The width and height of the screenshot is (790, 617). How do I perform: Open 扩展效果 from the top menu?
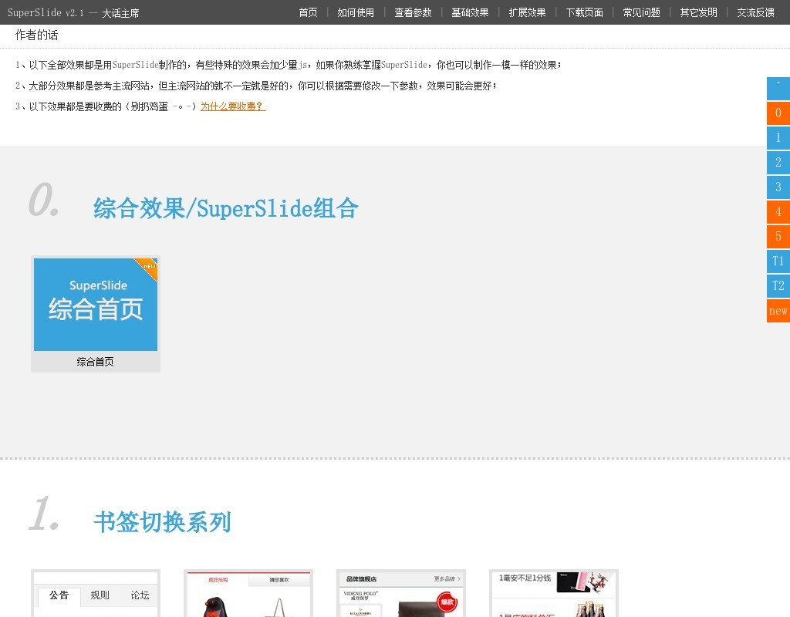(527, 12)
